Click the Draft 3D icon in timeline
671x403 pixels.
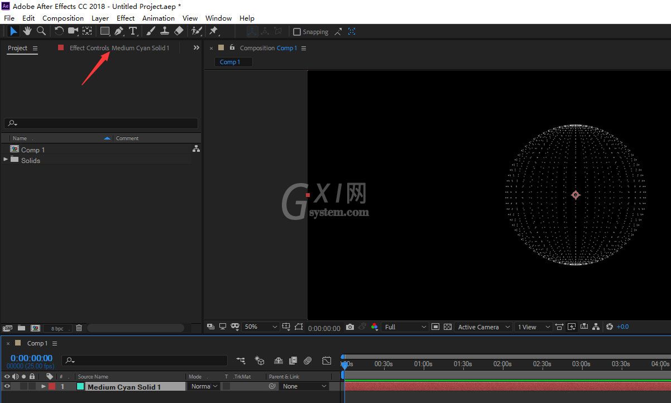pyautogui.click(x=259, y=361)
